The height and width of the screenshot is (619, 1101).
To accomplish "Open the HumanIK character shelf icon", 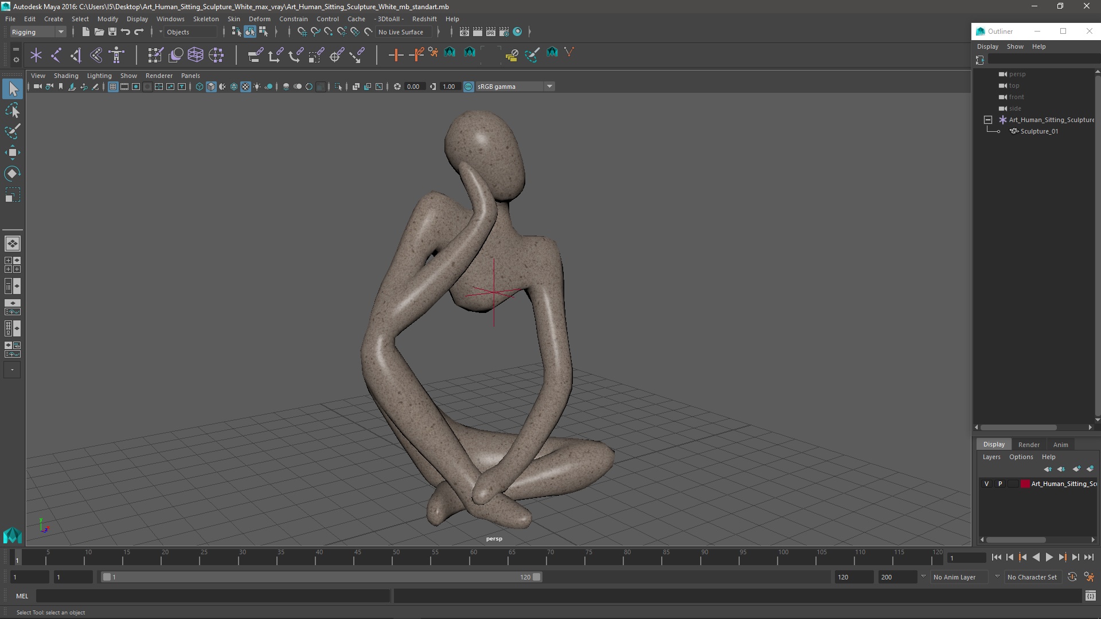I will [x=117, y=55].
